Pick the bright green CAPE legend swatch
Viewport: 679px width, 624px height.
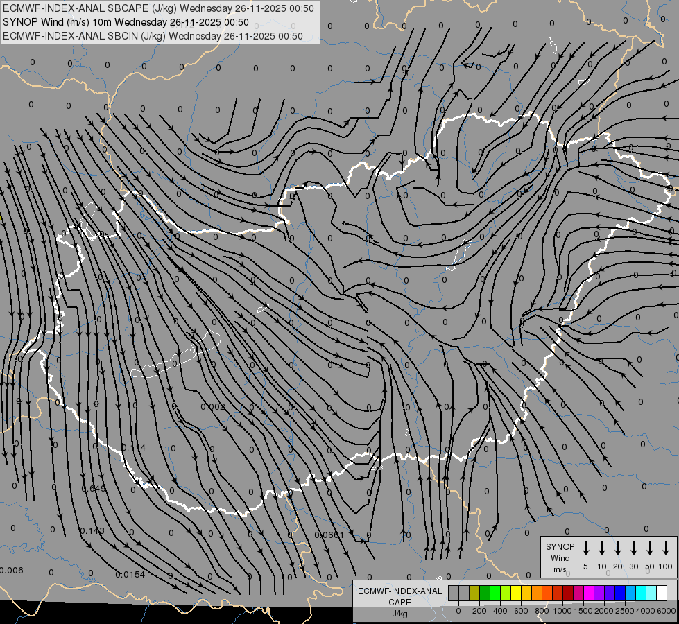pyautogui.click(x=495, y=593)
